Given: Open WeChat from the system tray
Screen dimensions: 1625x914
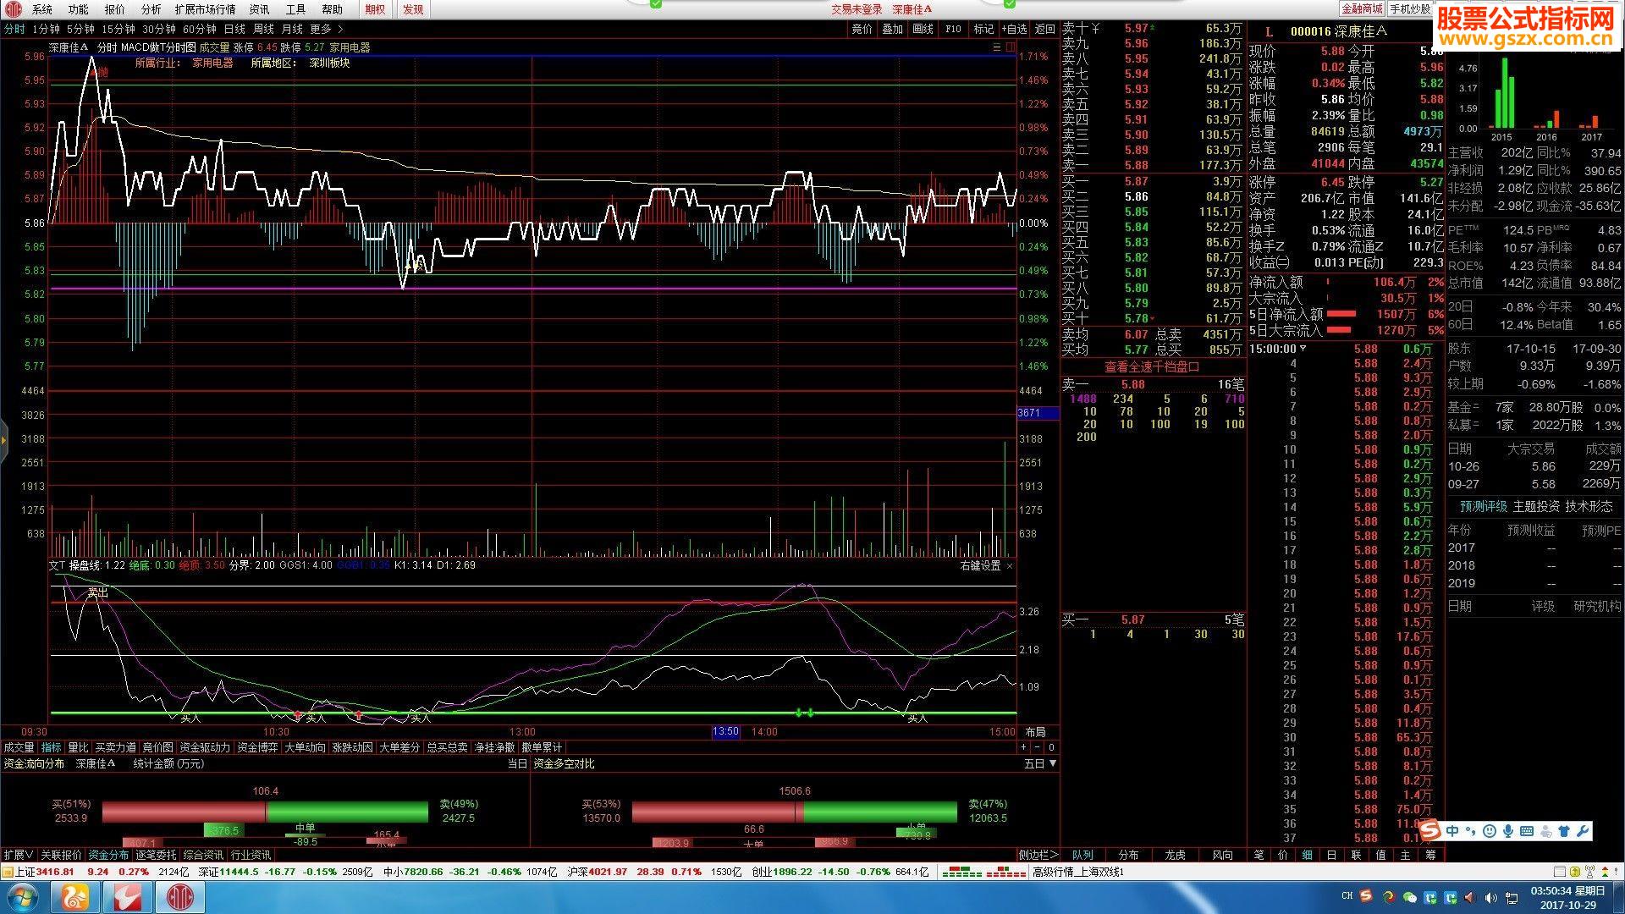Looking at the screenshot, I should (x=1409, y=896).
